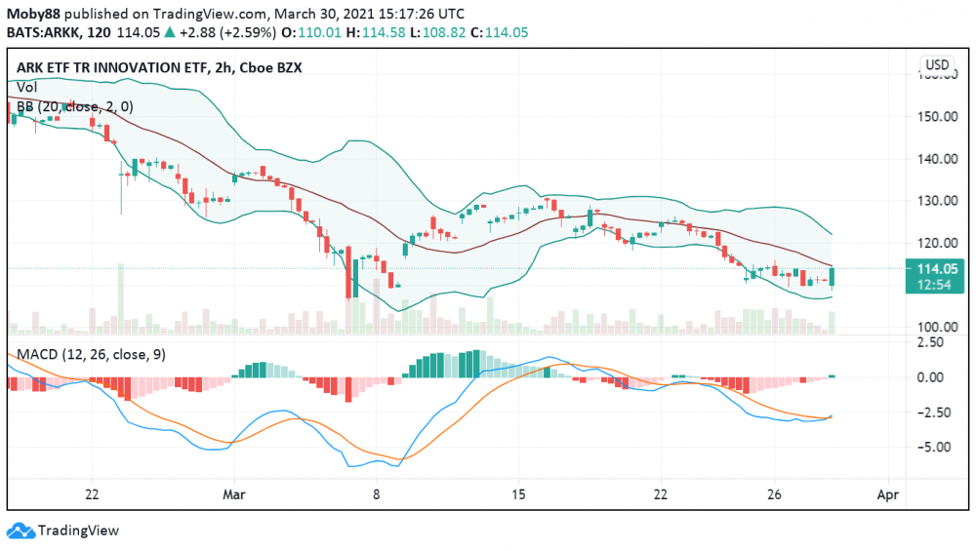Open the TradingView wordmark link
Viewport: 976px width, 551px height.
[78, 531]
